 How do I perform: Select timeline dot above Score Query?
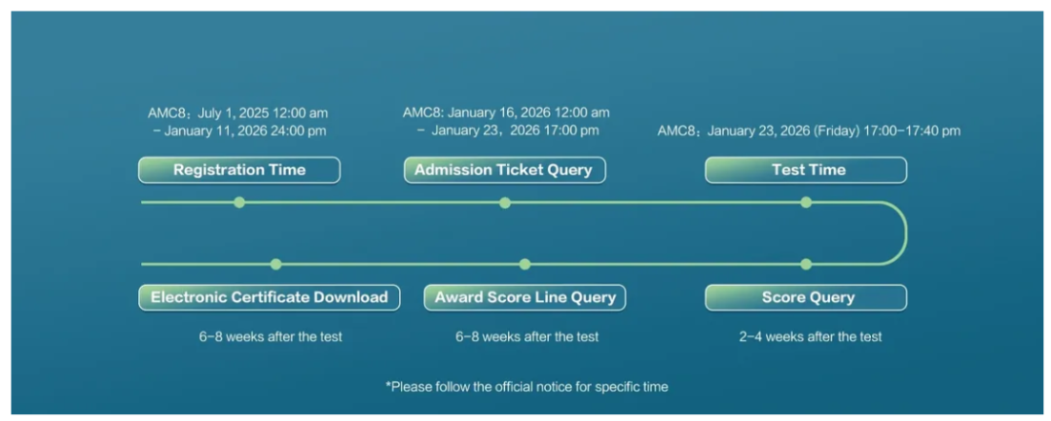click(x=806, y=263)
